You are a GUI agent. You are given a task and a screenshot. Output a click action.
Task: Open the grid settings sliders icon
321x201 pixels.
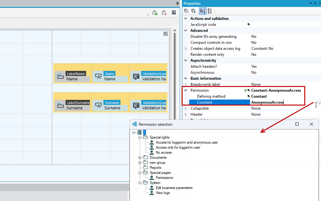166,34
